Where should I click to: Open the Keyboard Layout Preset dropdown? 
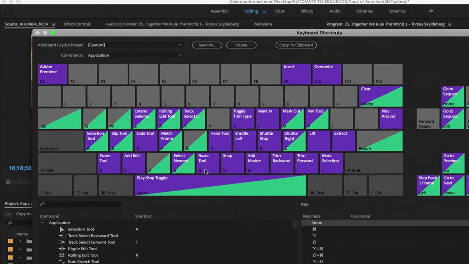(135, 45)
